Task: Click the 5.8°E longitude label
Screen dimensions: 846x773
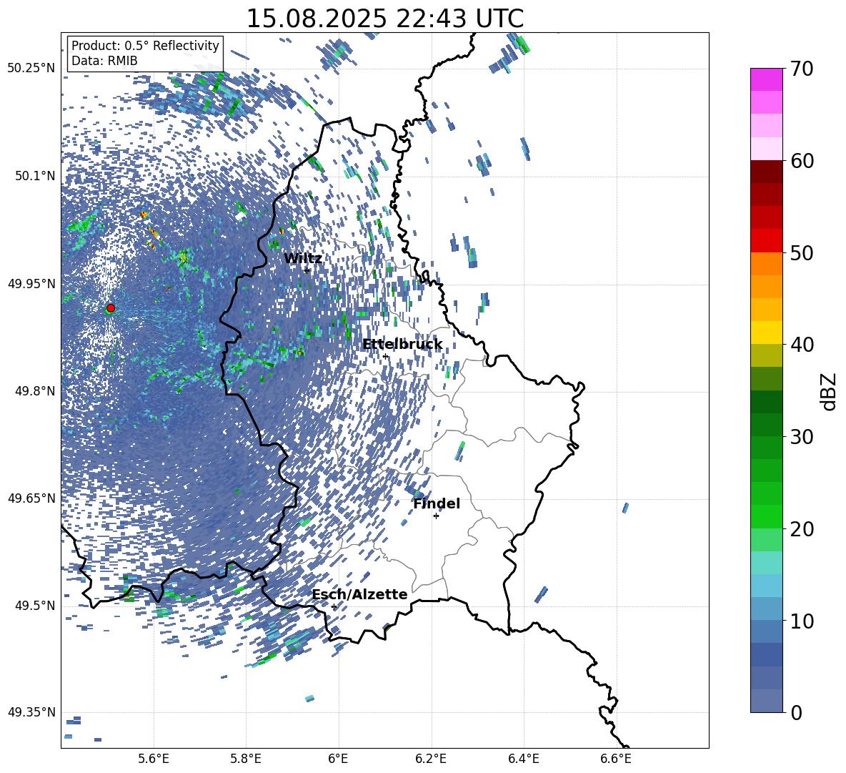Action: 246,759
